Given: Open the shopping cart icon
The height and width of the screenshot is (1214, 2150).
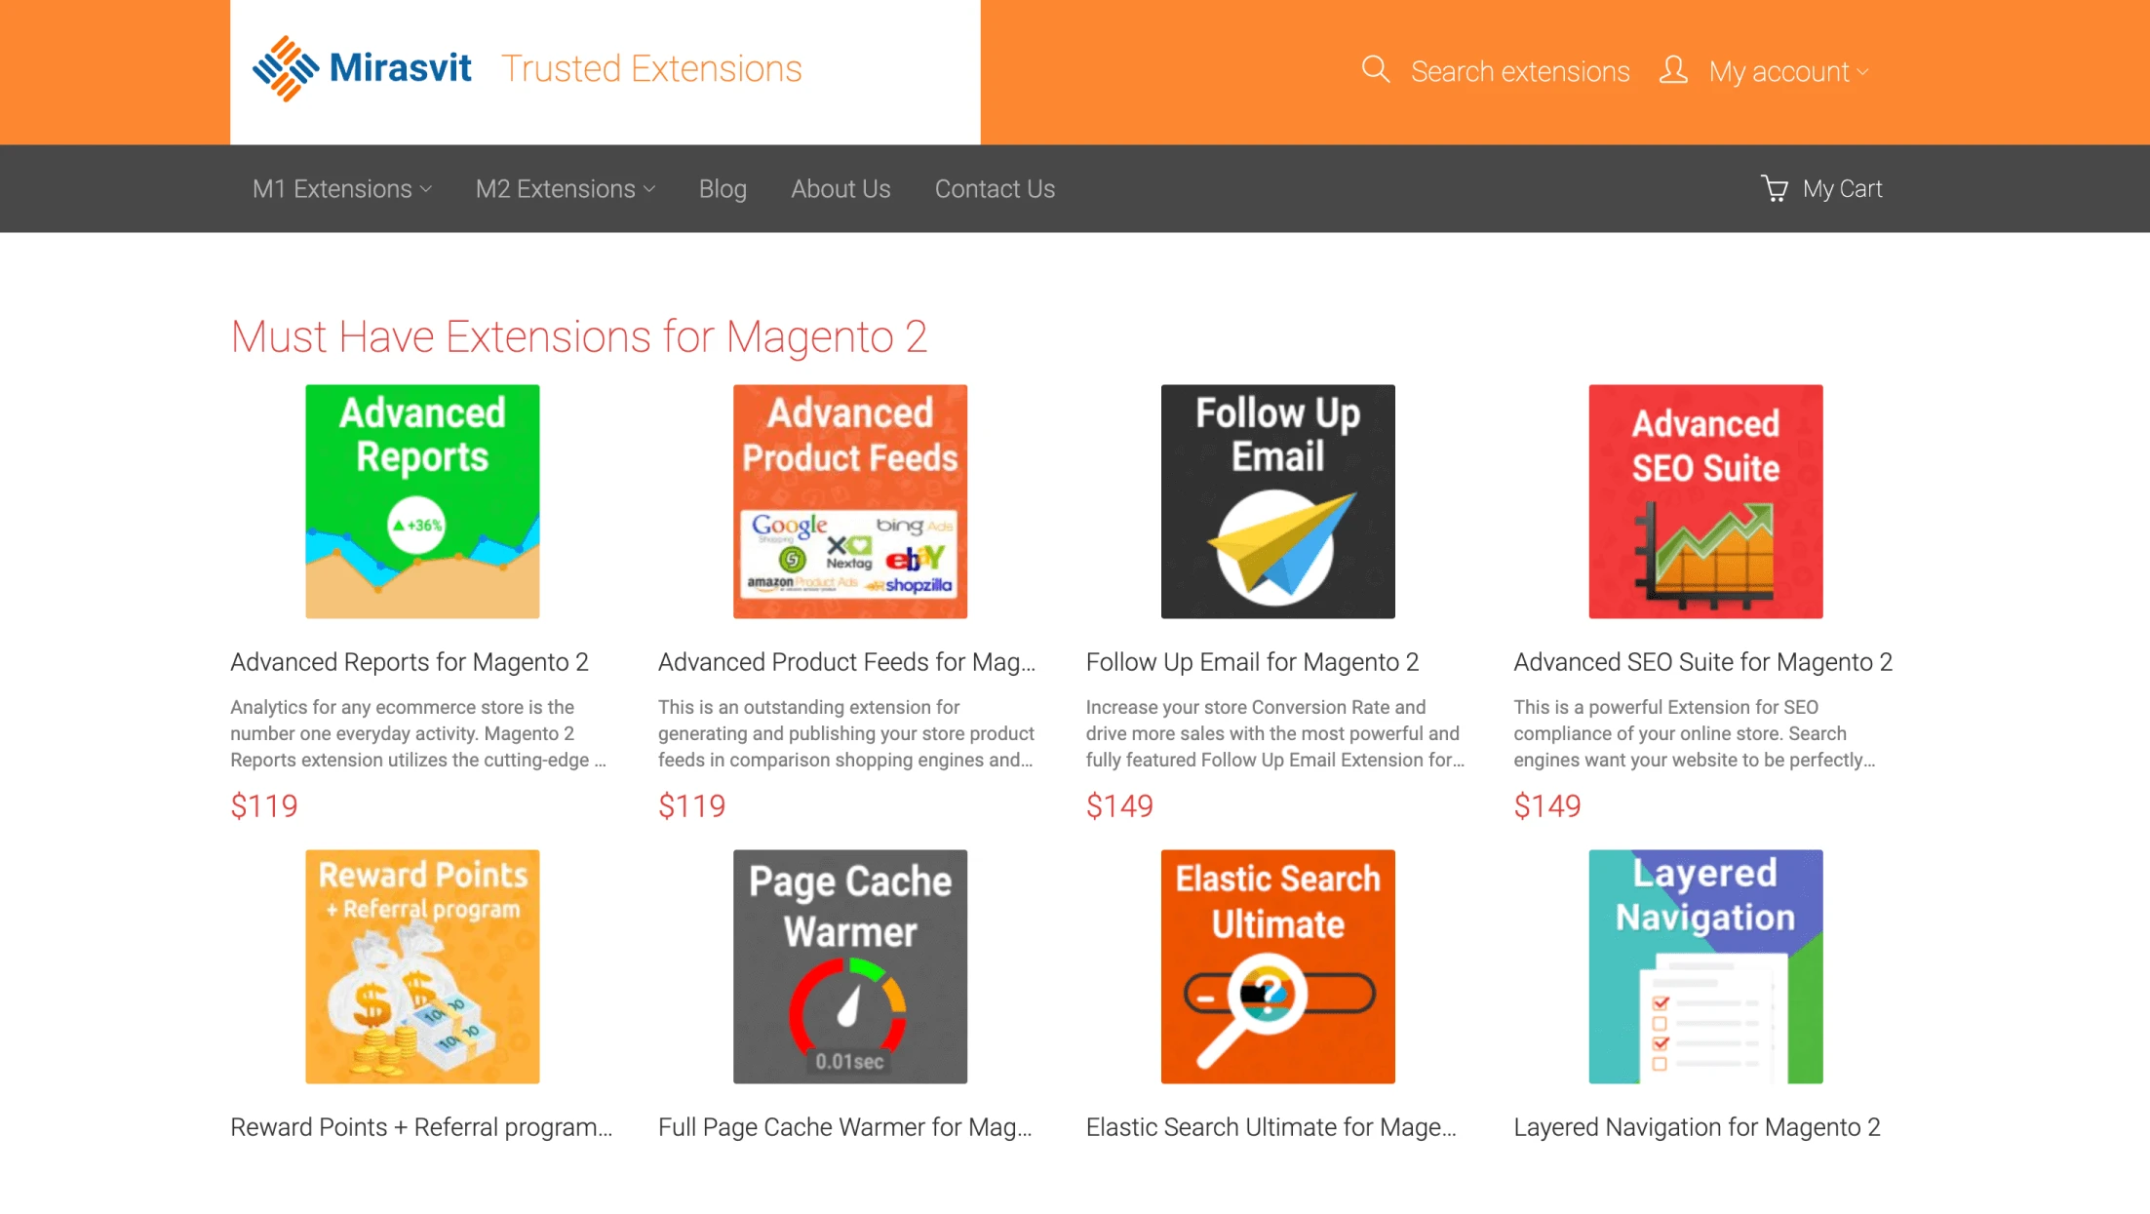Looking at the screenshot, I should pyautogui.click(x=1776, y=187).
